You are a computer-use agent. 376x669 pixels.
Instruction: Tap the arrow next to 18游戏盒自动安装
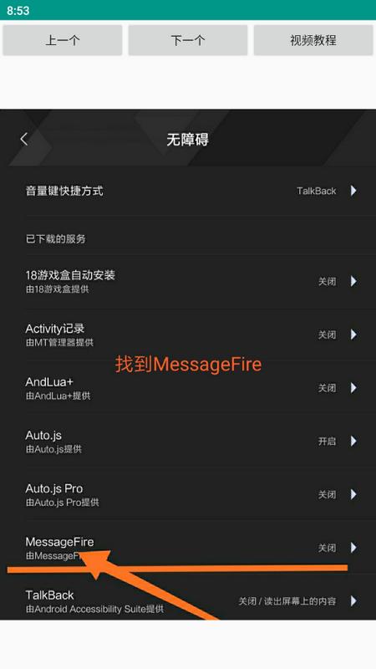click(x=353, y=281)
